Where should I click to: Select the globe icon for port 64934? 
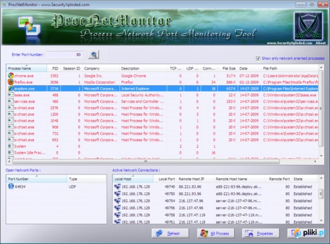pos(11,186)
